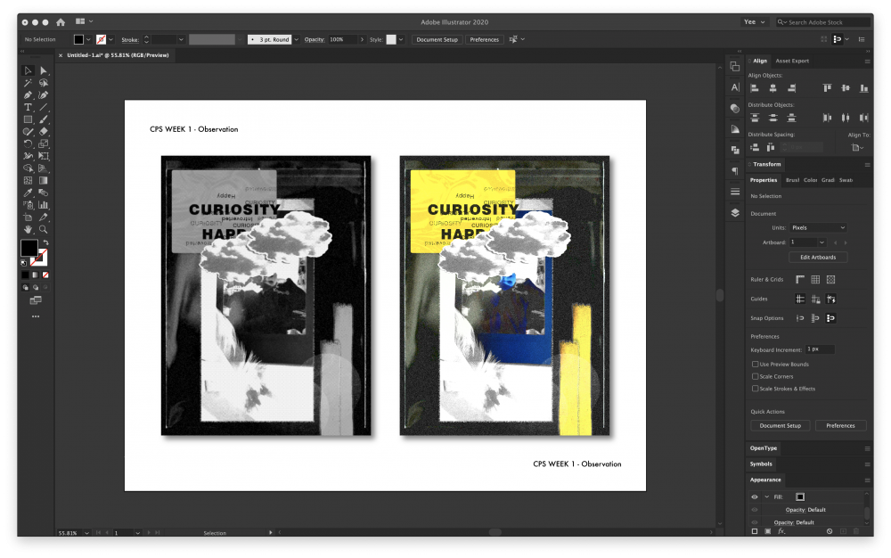Click the Swap Fill and Stroke arrow
Screen dimensions: 891x558
[46, 242]
